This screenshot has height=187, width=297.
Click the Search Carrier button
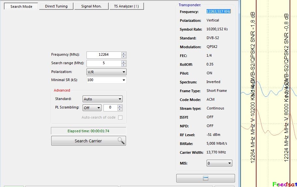click(x=88, y=141)
